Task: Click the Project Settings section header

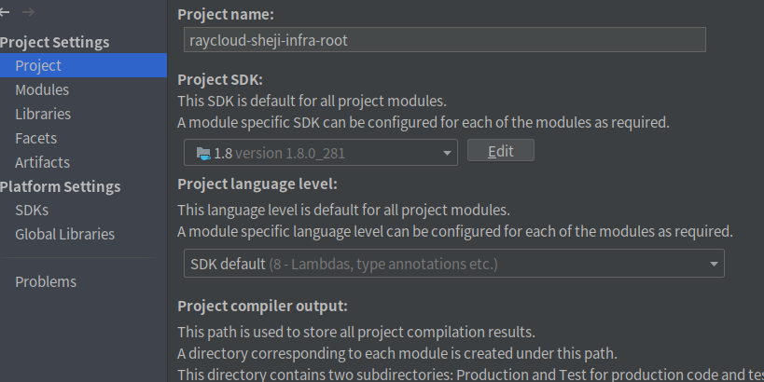Action: coord(55,42)
